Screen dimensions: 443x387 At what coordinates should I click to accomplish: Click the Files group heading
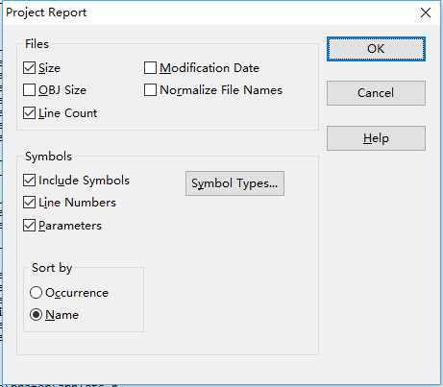pyautogui.click(x=37, y=44)
